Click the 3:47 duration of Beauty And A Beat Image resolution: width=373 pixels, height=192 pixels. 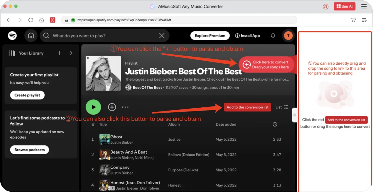[277, 155]
